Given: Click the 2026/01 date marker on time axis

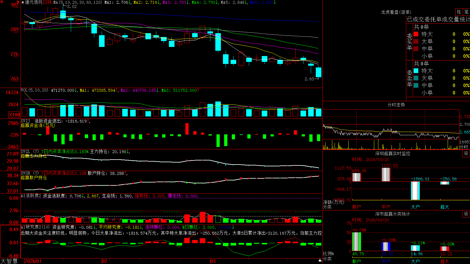Looking at the screenshot, I should tap(33, 261).
